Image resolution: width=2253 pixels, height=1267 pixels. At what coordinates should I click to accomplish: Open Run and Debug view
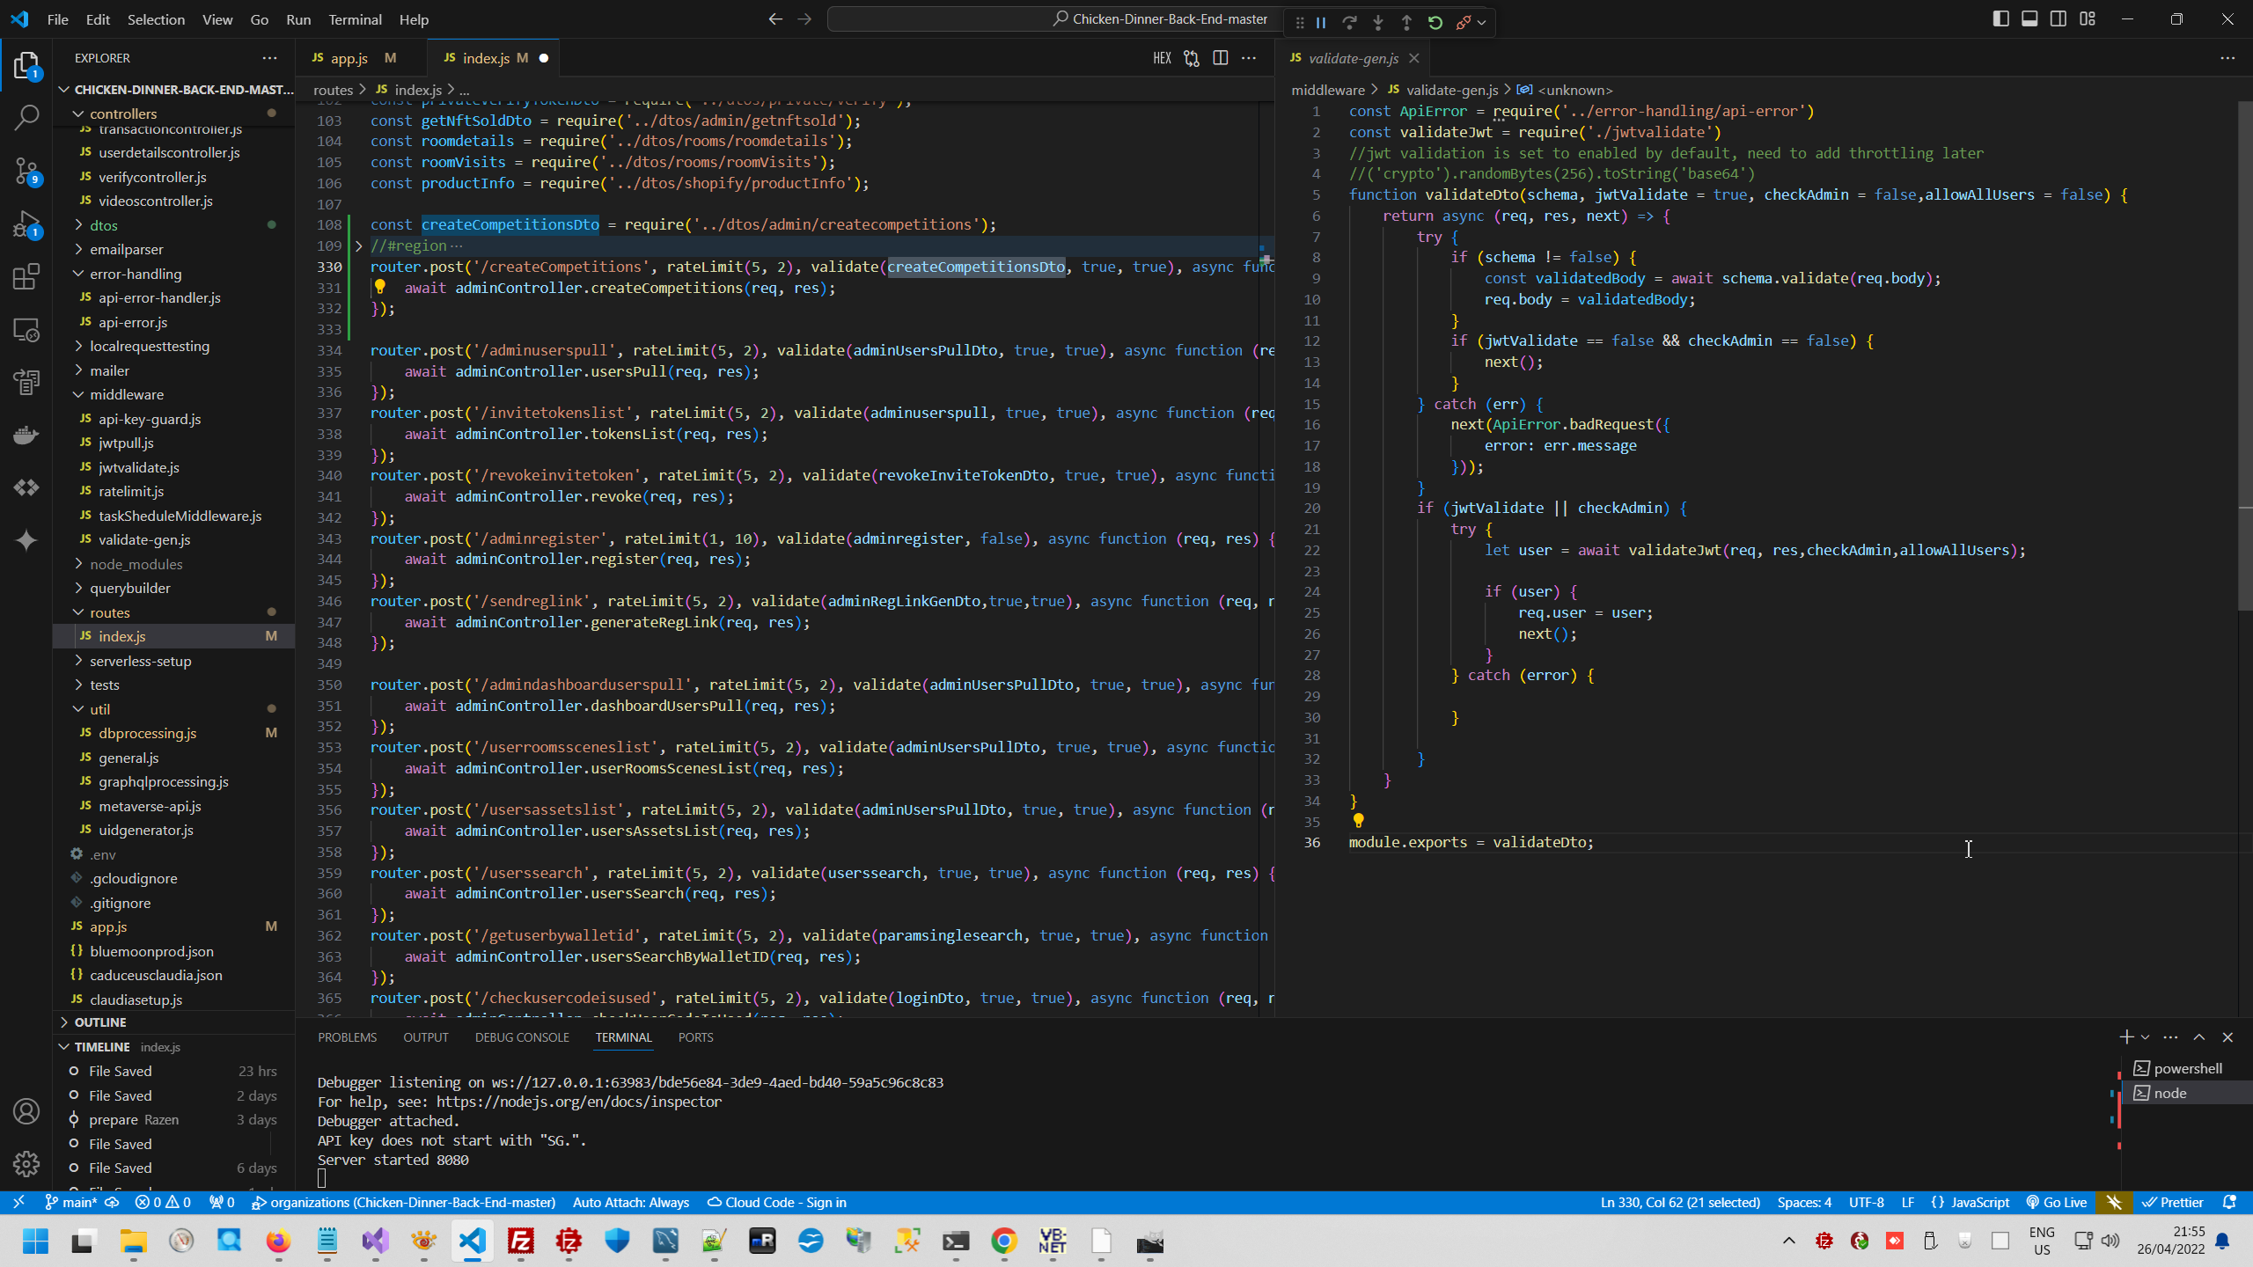pos(26,223)
